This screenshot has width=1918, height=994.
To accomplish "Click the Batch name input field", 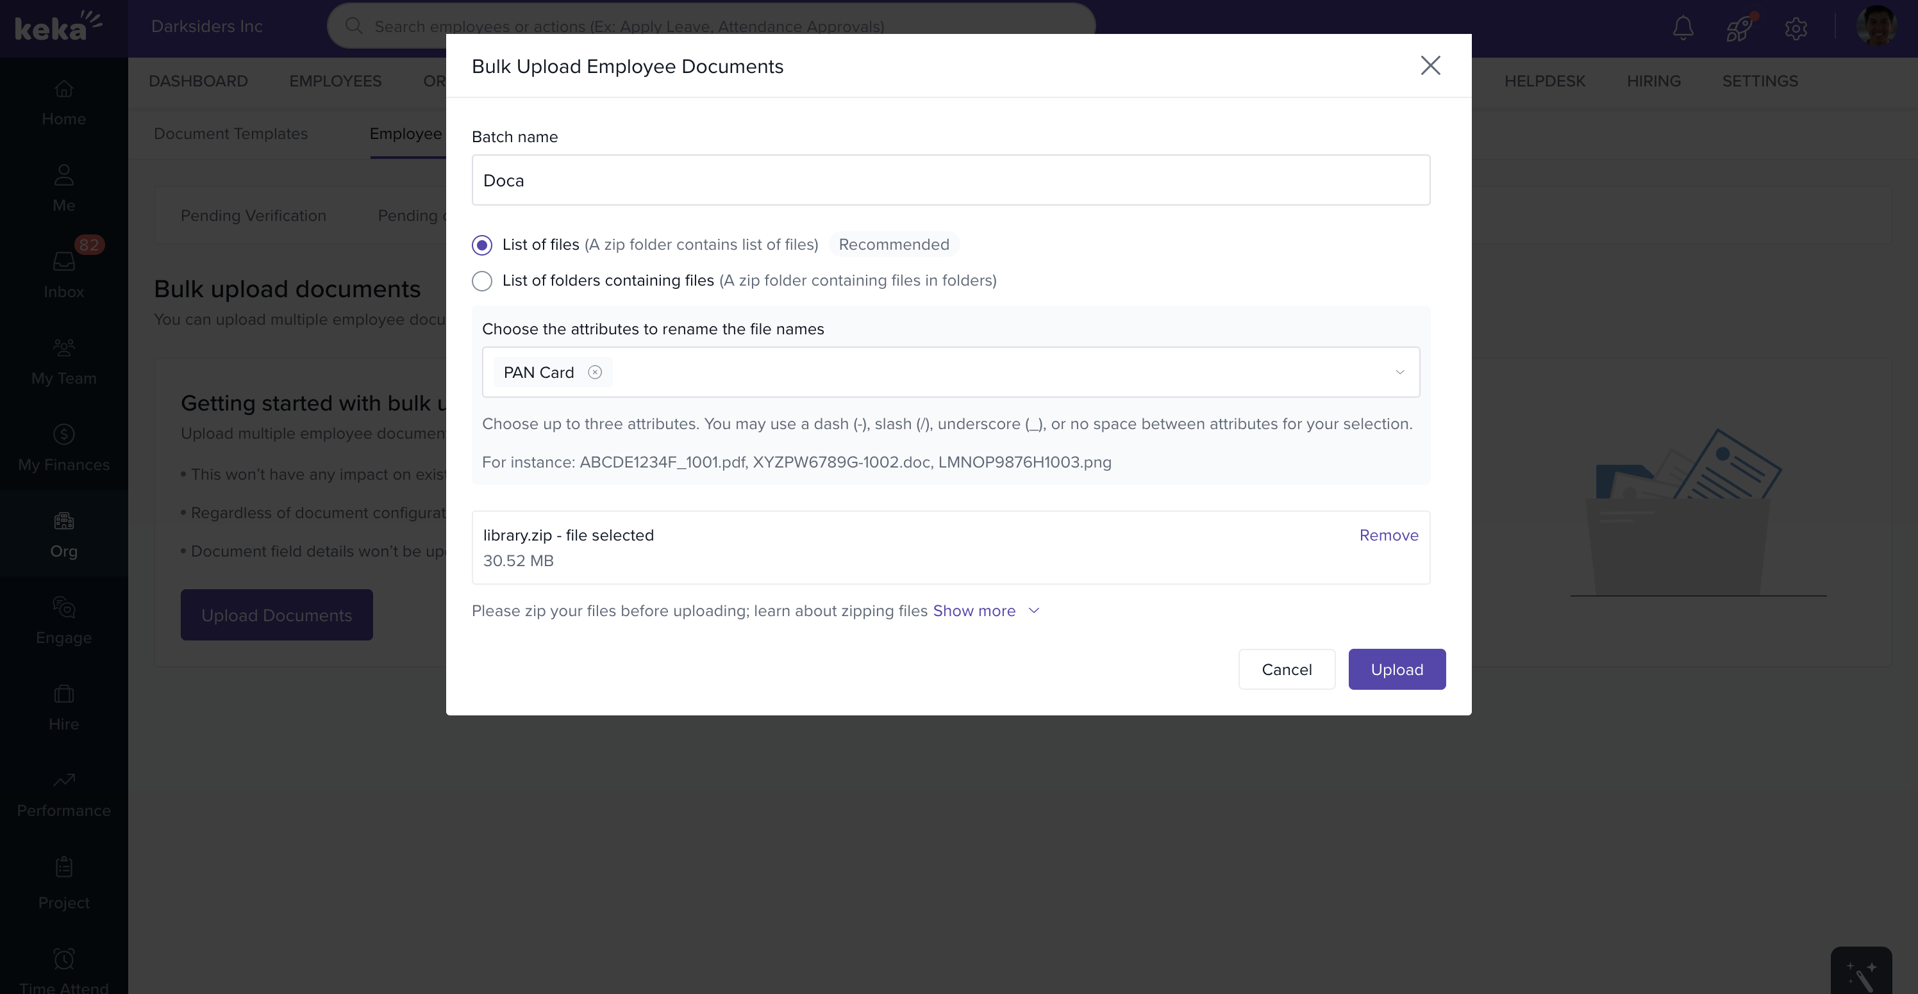I will pyautogui.click(x=950, y=180).
